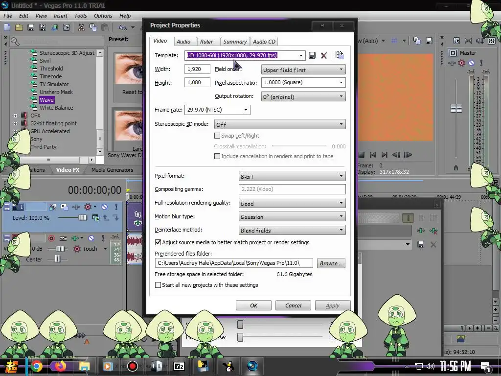Uncheck Adjust source media to match project
The image size is (501, 376).
click(158, 242)
